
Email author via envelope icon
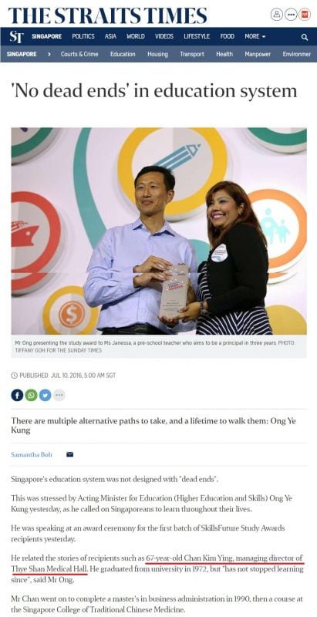[x=69, y=455]
